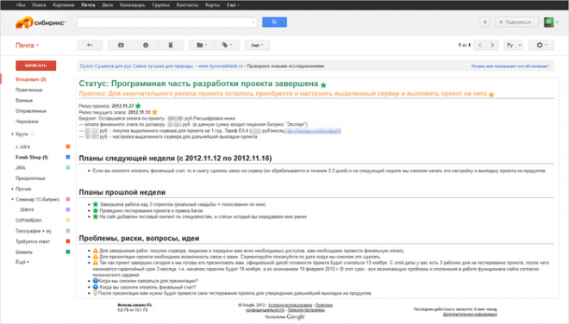Viewport: 569px width, 324px height.
Task: Go to the next message arrow
Action: (x=492, y=45)
